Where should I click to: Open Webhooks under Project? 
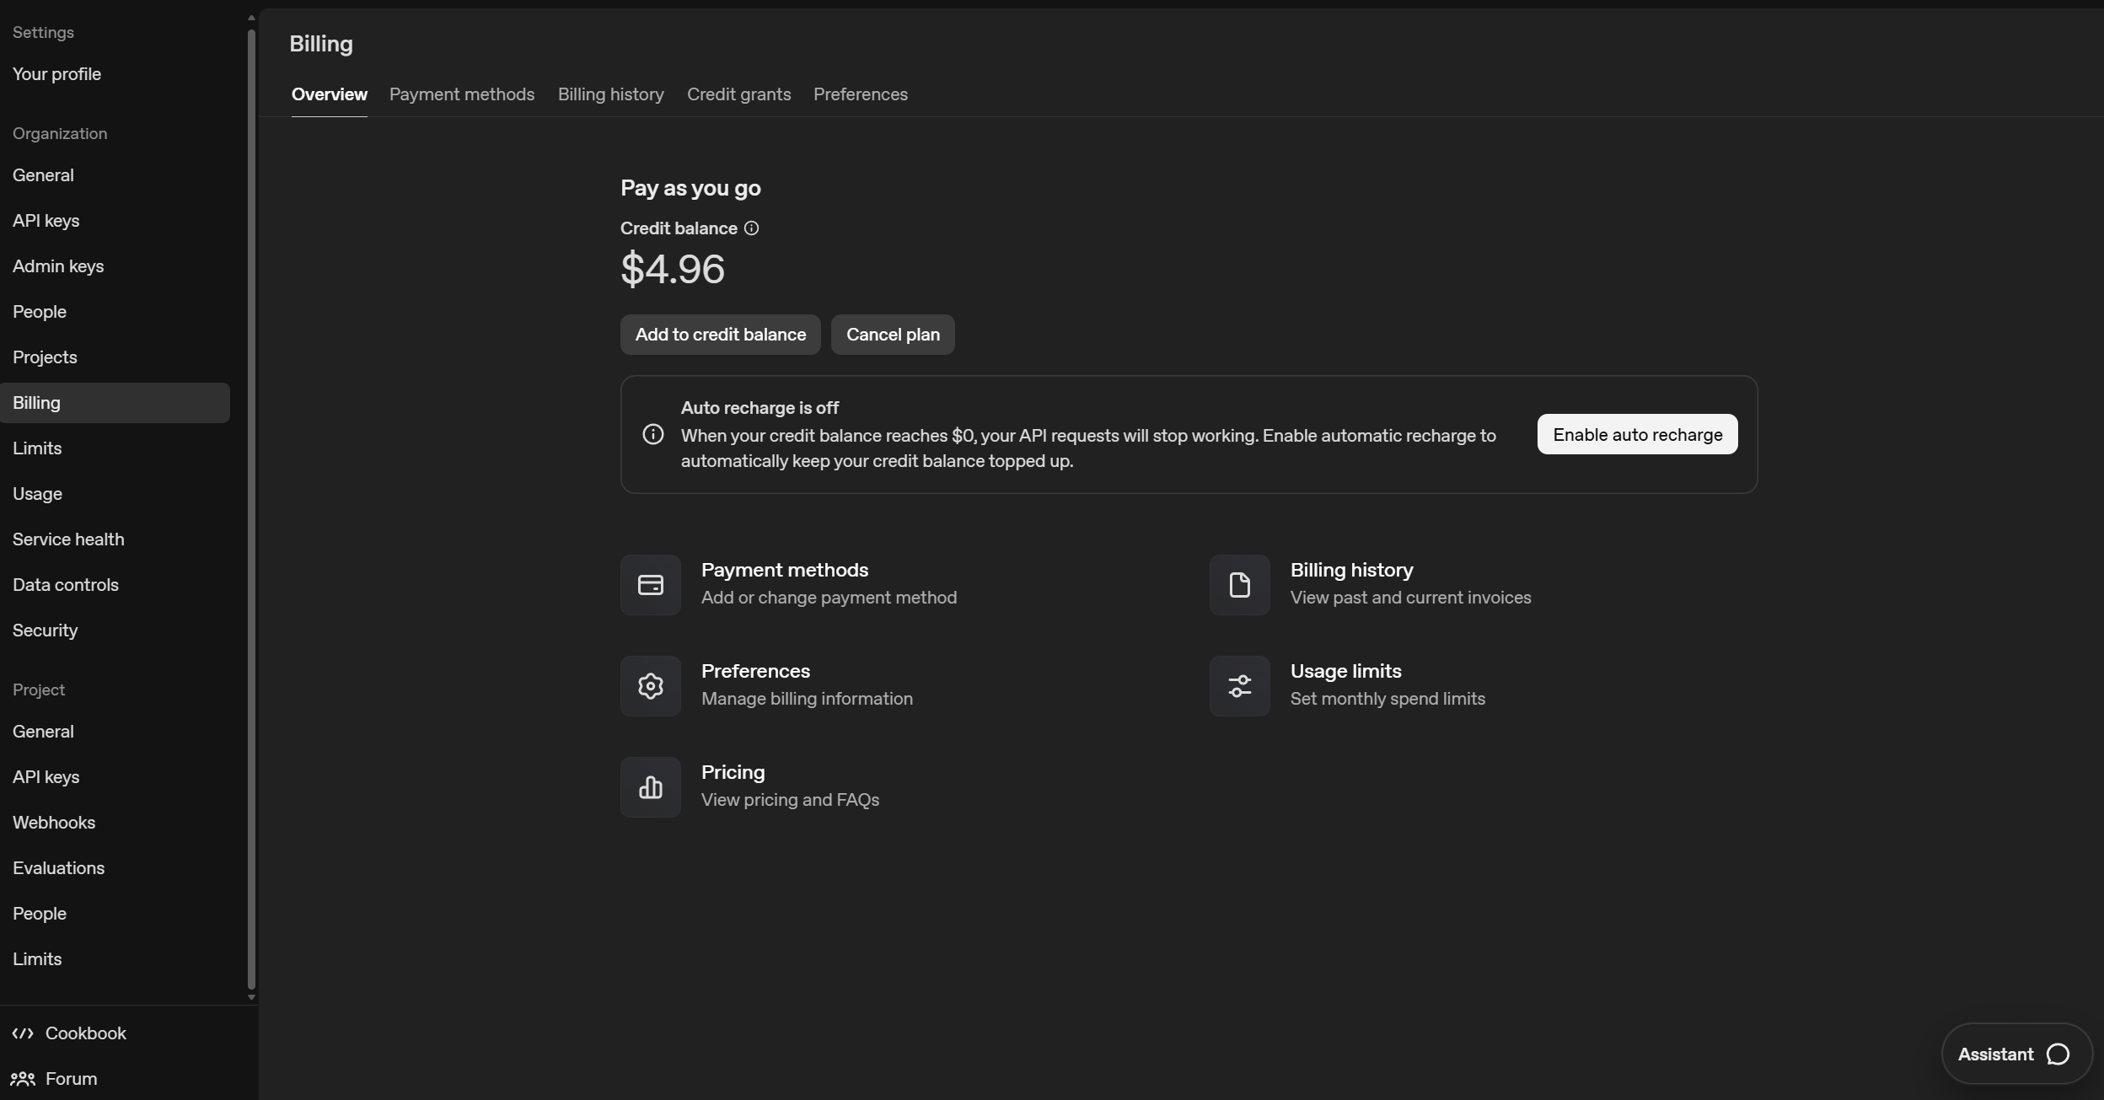coord(54,823)
